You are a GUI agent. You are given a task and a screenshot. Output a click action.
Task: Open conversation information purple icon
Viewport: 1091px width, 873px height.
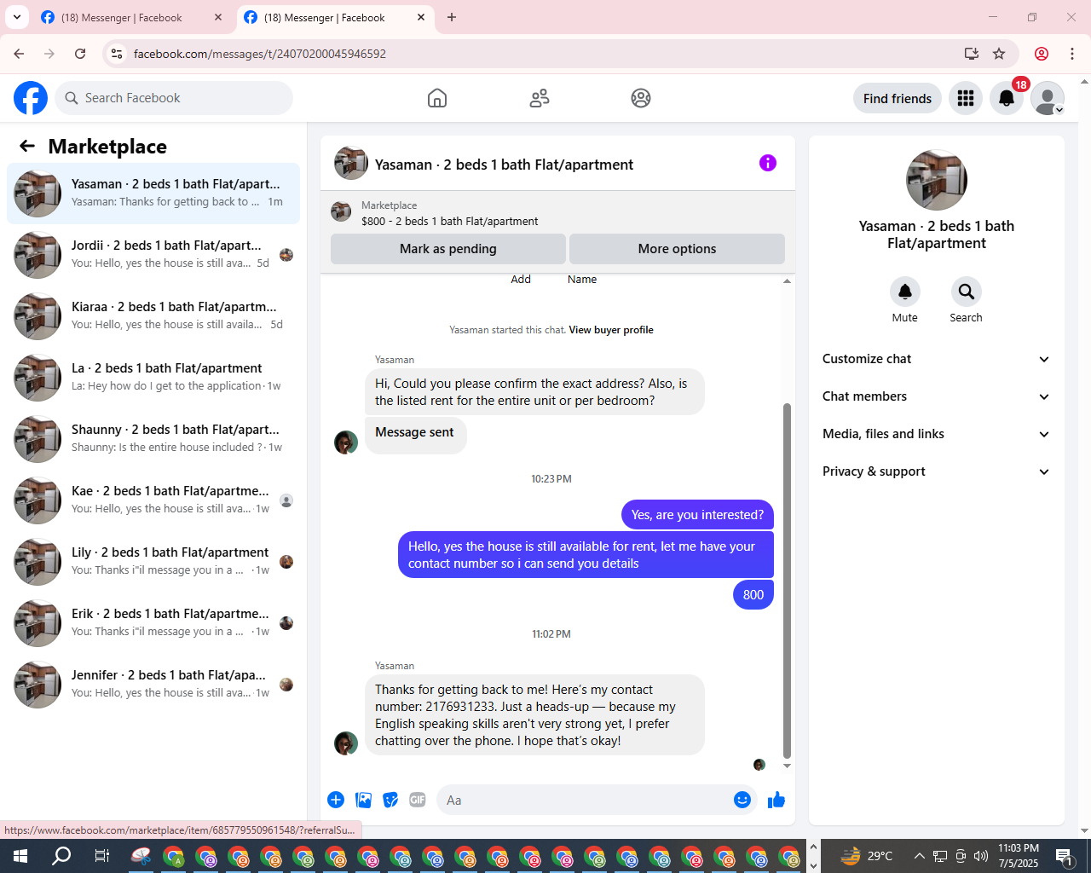coord(768,163)
